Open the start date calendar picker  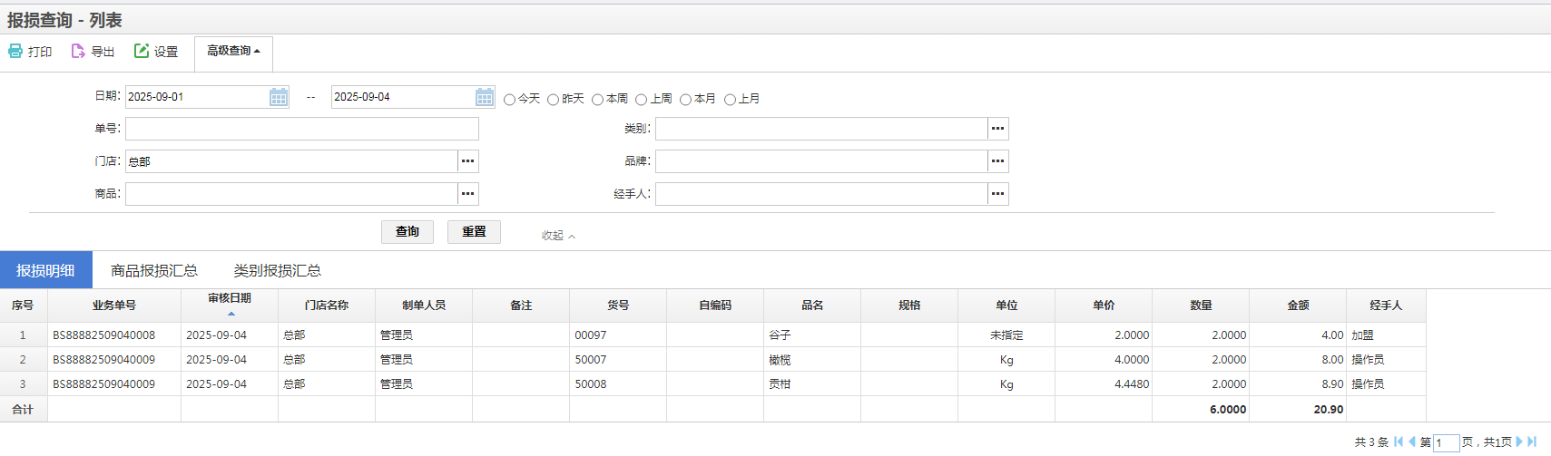point(279,97)
